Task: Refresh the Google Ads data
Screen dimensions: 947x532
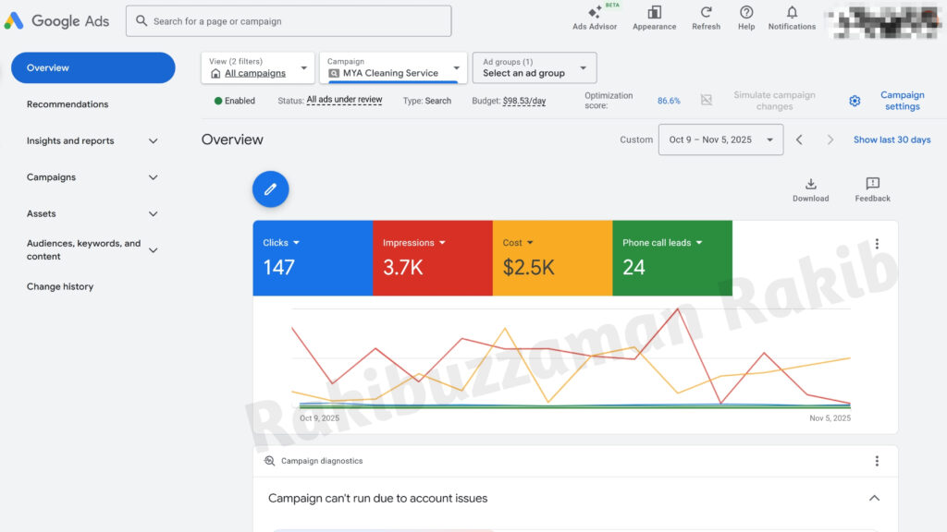Action: (706, 18)
